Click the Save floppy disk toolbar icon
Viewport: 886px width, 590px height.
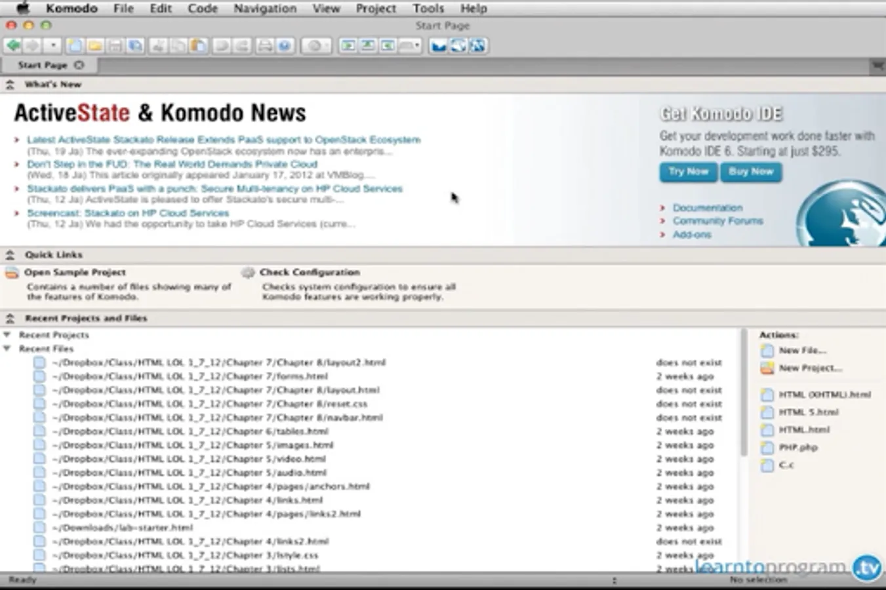[115, 45]
